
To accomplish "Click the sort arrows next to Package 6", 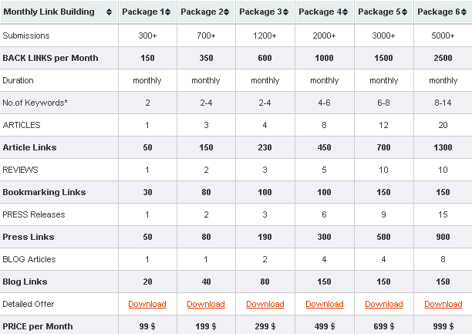I will (464, 12).
